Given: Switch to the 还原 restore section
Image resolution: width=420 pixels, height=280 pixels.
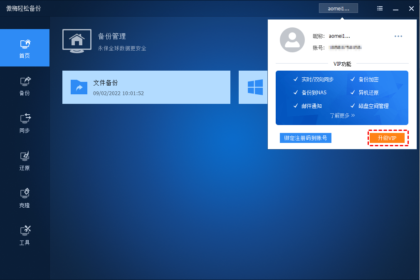Looking at the screenshot, I should pyautogui.click(x=25, y=161).
